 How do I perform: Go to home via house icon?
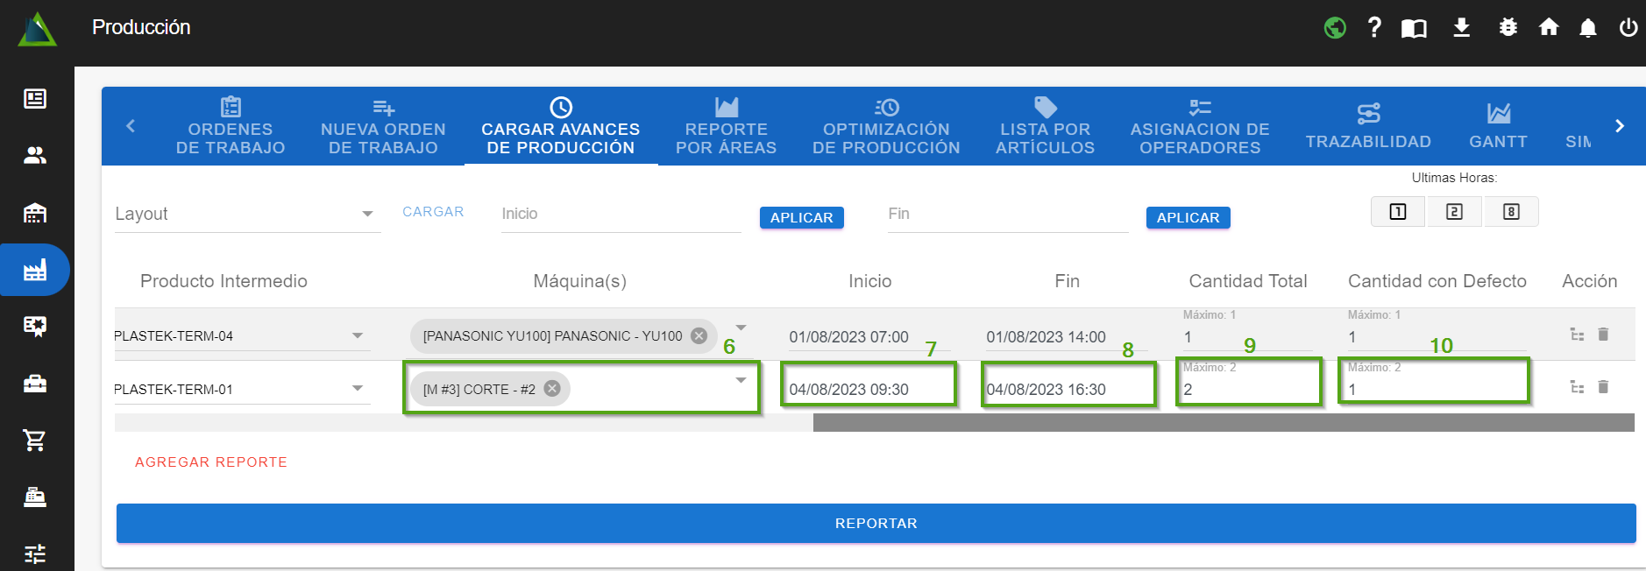[1548, 28]
